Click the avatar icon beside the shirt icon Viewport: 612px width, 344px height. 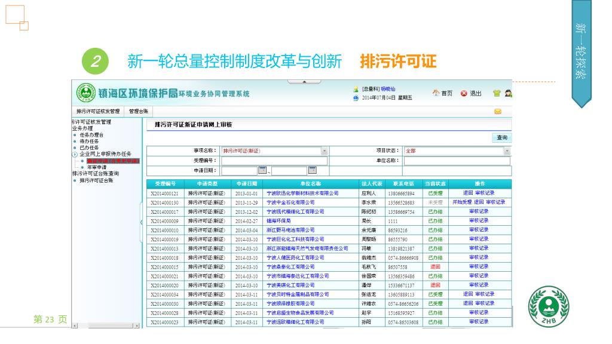tap(508, 93)
